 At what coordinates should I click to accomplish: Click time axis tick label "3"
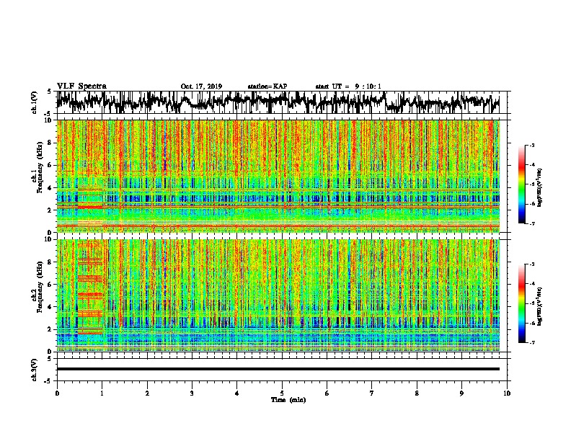pos(192,393)
